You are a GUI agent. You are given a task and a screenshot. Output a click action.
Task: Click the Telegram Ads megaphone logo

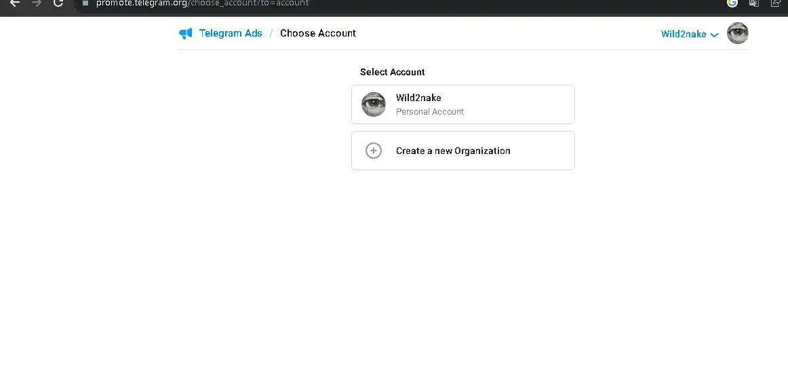185,34
